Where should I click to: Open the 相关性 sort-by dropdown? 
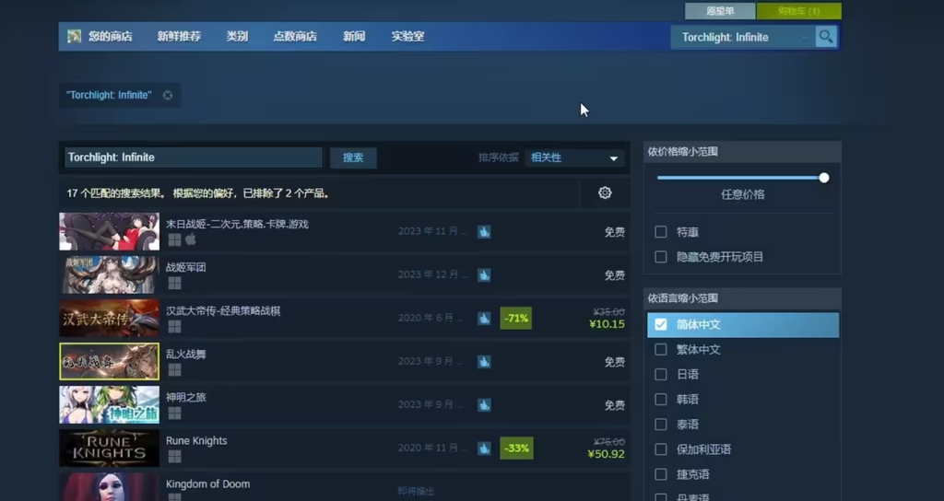[x=575, y=157]
